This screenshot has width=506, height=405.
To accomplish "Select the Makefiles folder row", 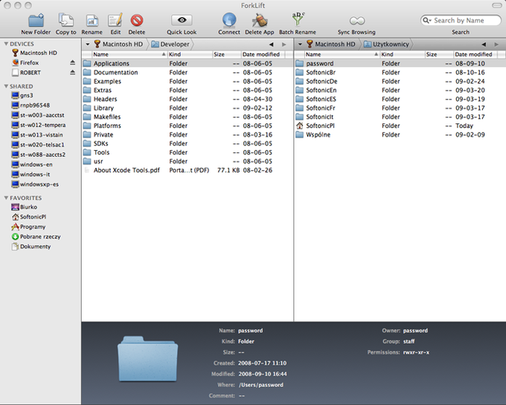I will click(188, 117).
